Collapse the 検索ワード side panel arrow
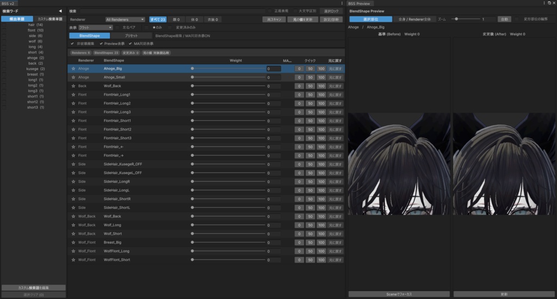The width and height of the screenshot is (557, 299). point(60,11)
